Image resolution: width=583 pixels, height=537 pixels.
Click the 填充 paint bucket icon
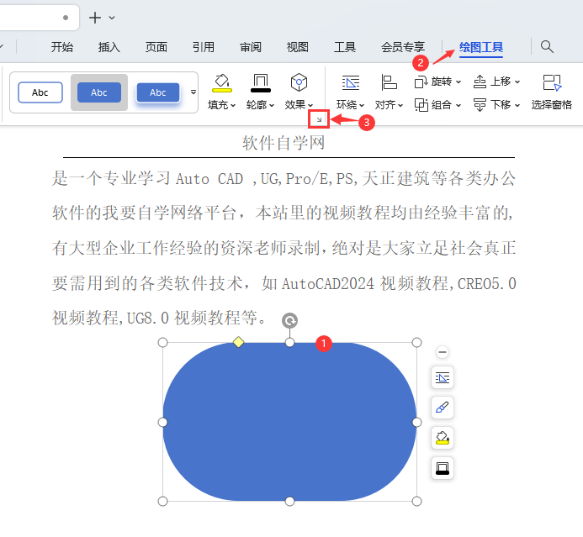click(x=222, y=83)
